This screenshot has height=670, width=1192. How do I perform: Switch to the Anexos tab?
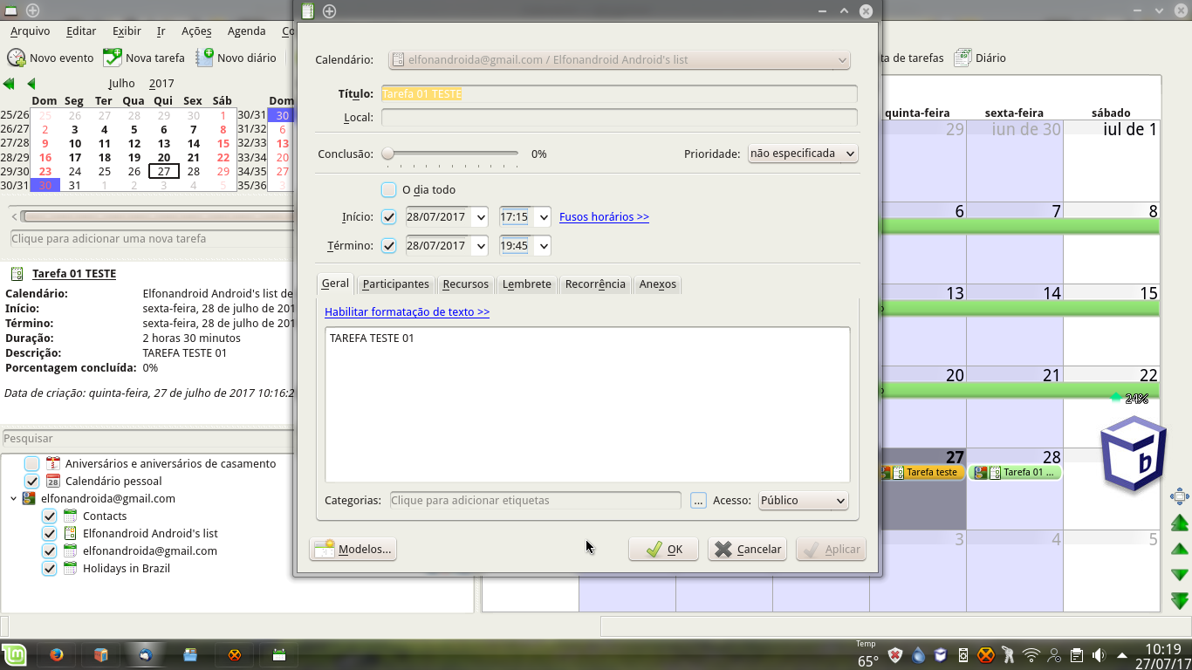pyautogui.click(x=658, y=284)
